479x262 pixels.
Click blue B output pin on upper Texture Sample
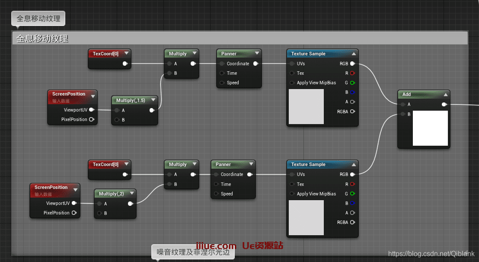click(x=352, y=92)
